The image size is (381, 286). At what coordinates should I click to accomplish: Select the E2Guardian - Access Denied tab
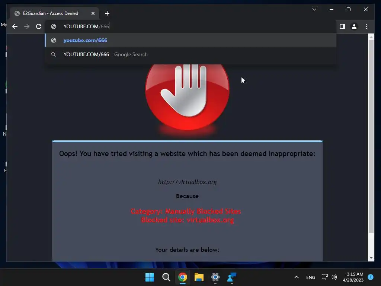(54, 13)
